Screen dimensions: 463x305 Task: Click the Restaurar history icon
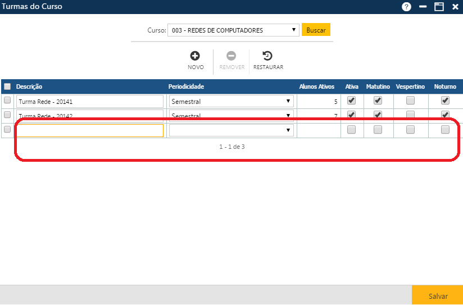[x=267, y=56]
